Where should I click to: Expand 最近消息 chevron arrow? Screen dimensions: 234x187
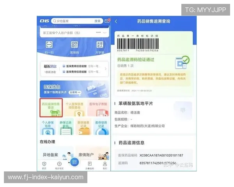[106, 69]
